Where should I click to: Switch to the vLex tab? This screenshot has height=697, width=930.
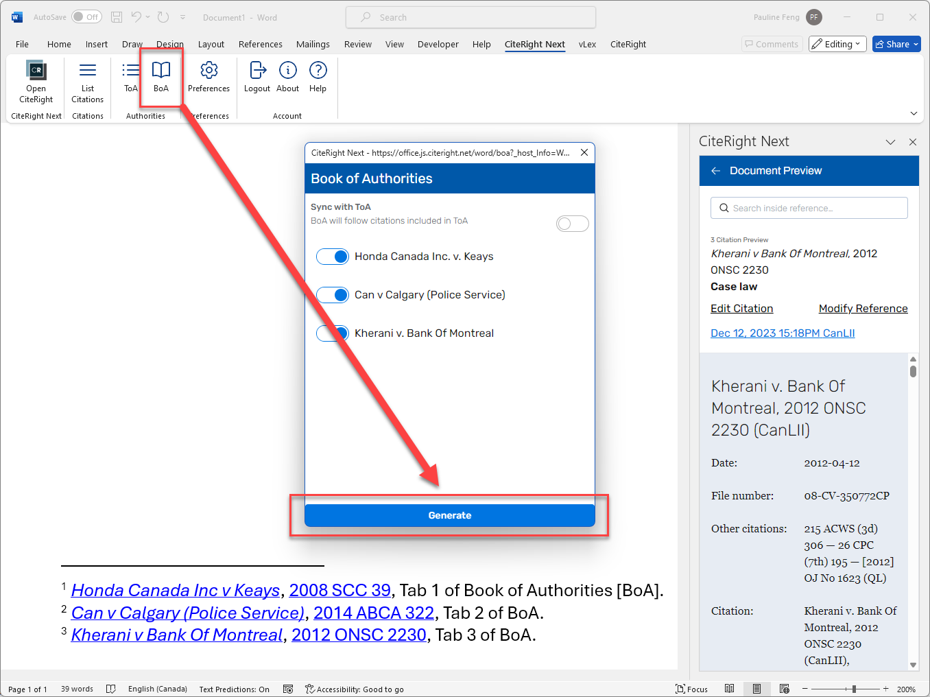(x=587, y=44)
